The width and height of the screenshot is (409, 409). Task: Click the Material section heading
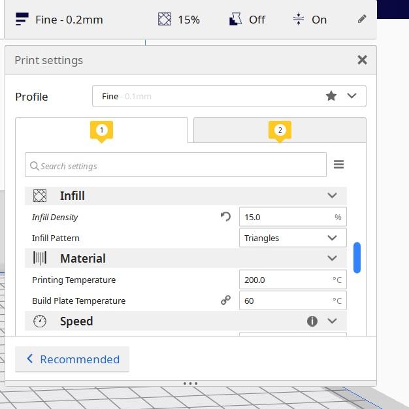click(x=83, y=259)
